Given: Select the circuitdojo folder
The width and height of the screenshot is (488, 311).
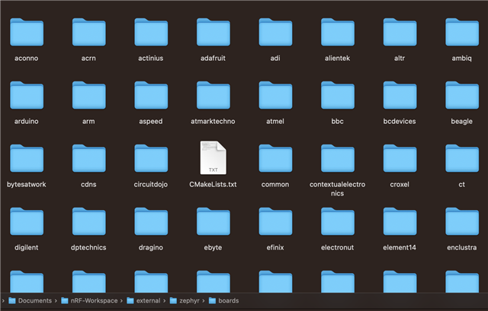Looking at the screenshot, I should tap(150, 159).
